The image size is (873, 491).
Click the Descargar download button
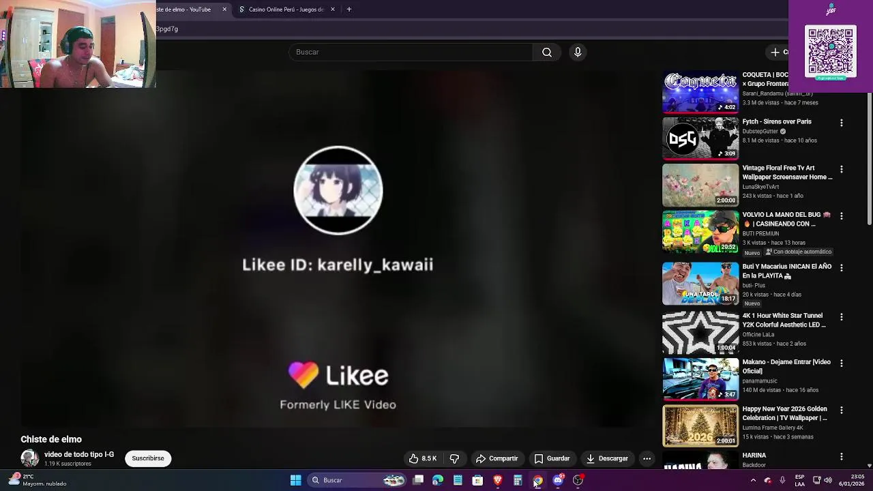607,459
